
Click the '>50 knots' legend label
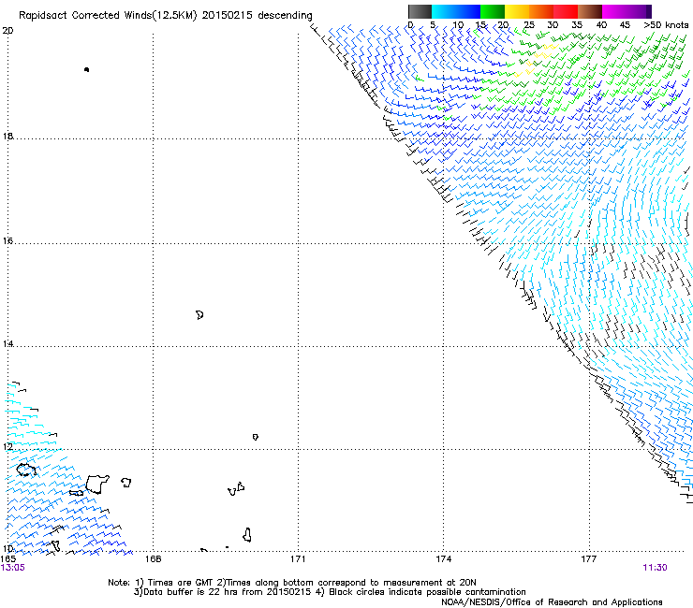(666, 25)
